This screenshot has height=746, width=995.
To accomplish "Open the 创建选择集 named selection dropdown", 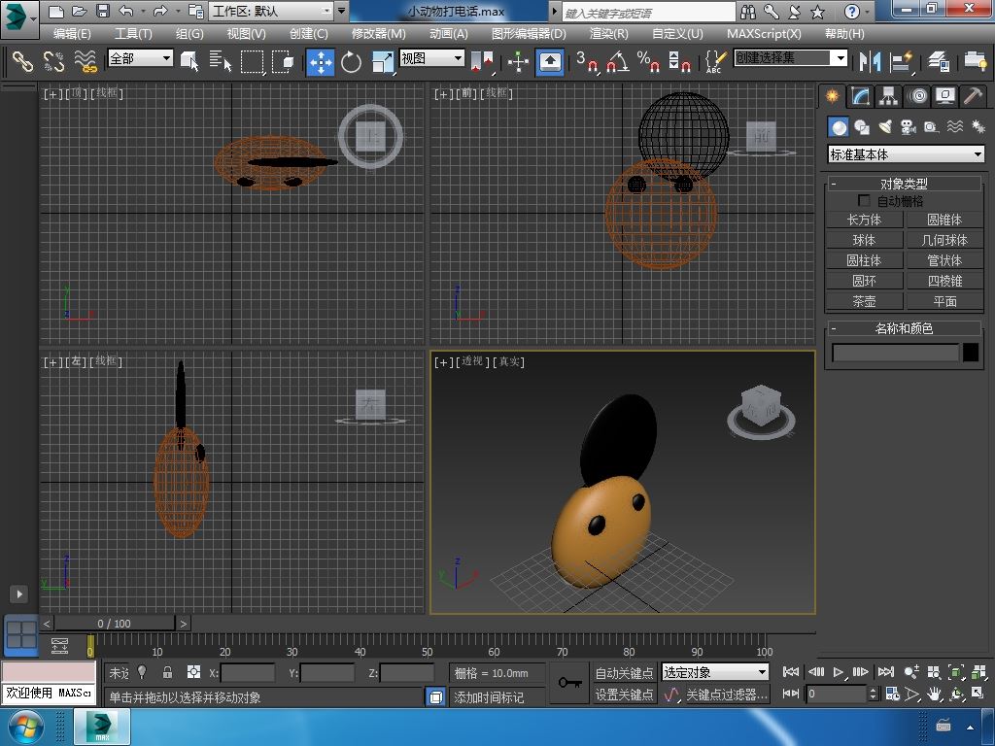I will tap(790, 58).
